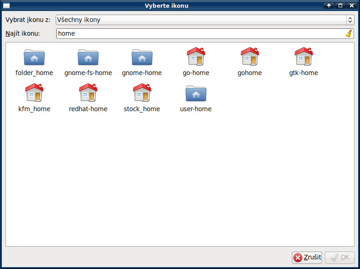Image resolution: width=360 pixels, height=269 pixels.
Task: Click the 'user-home' label text
Action: pos(196,109)
